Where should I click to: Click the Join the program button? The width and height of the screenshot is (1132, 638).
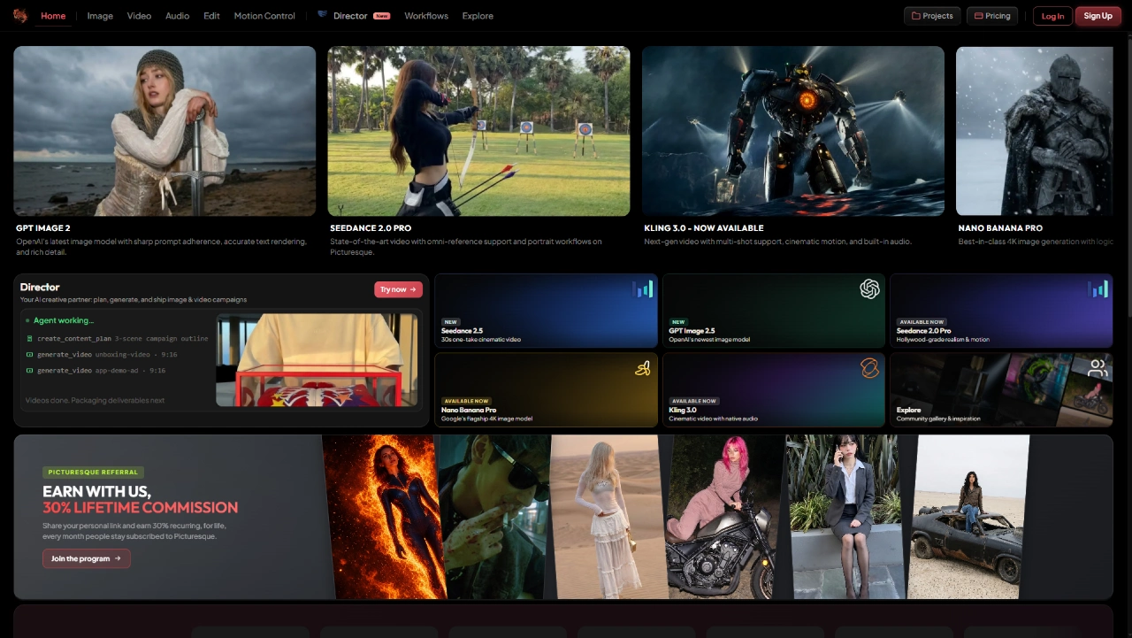coord(86,558)
